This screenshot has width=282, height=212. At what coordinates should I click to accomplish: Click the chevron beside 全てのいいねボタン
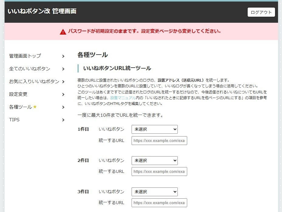coord(63,69)
